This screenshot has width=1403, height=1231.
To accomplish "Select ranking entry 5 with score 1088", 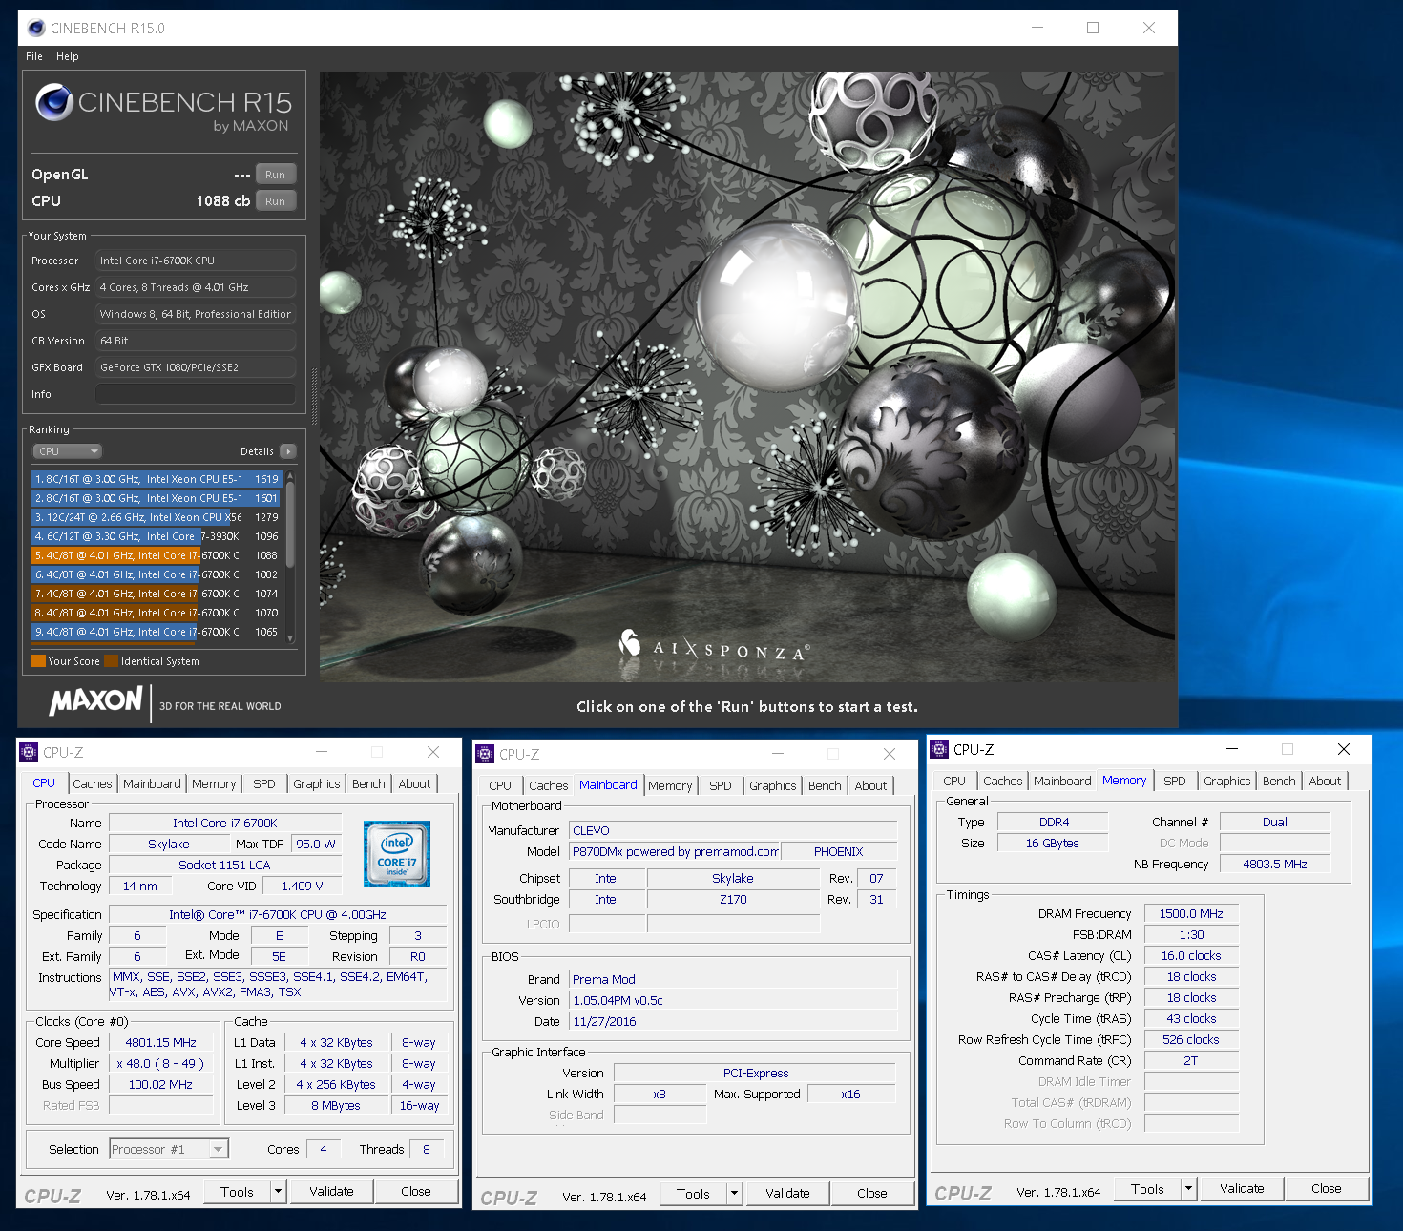I will coord(157,555).
